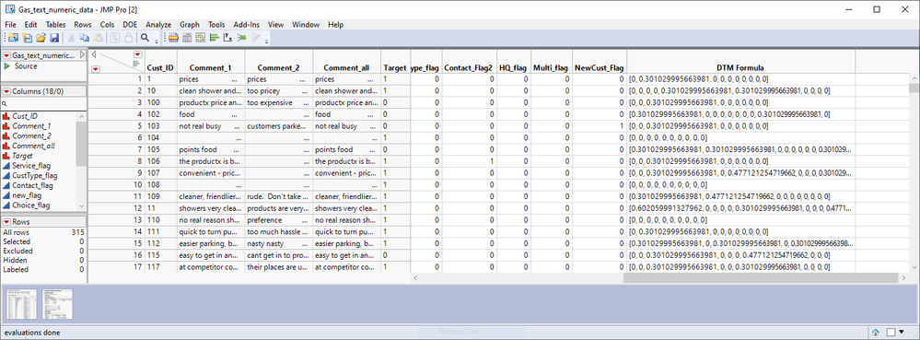
Task: Select new_flag in the columns list
Action: pos(27,195)
